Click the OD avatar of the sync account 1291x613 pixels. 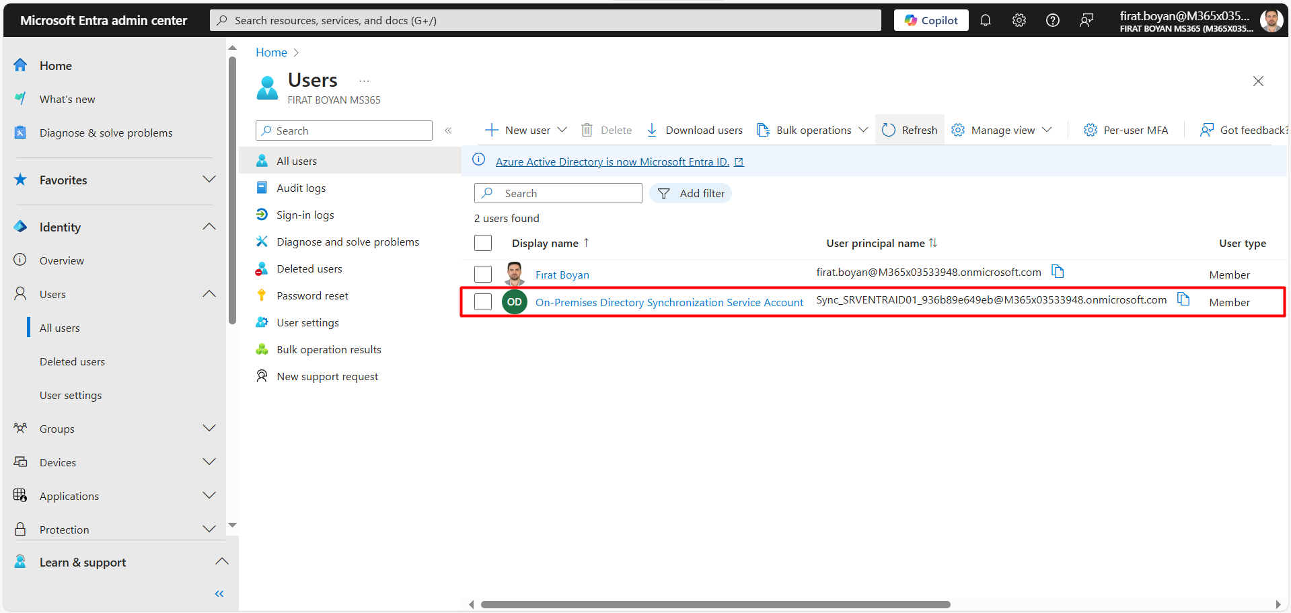coord(515,301)
